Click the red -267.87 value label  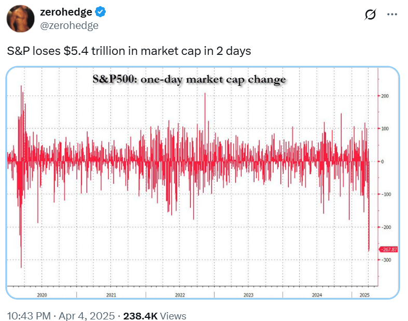[x=389, y=249]
